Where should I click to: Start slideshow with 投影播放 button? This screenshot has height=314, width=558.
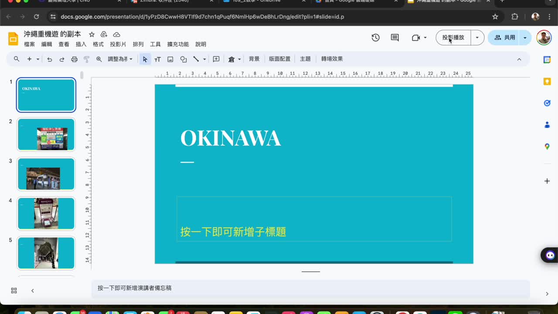[x=453, y=38]
